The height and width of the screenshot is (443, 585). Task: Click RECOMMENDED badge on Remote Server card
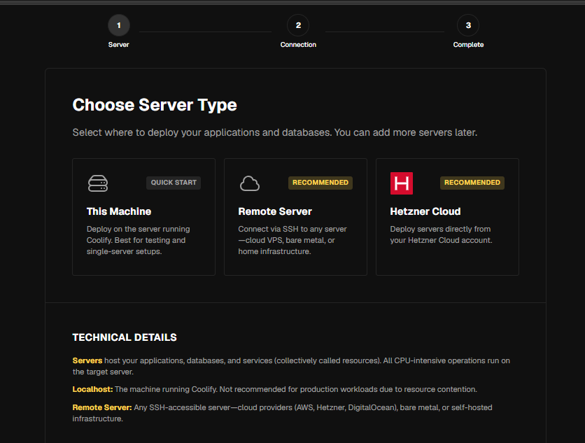(x=320, y=183)
